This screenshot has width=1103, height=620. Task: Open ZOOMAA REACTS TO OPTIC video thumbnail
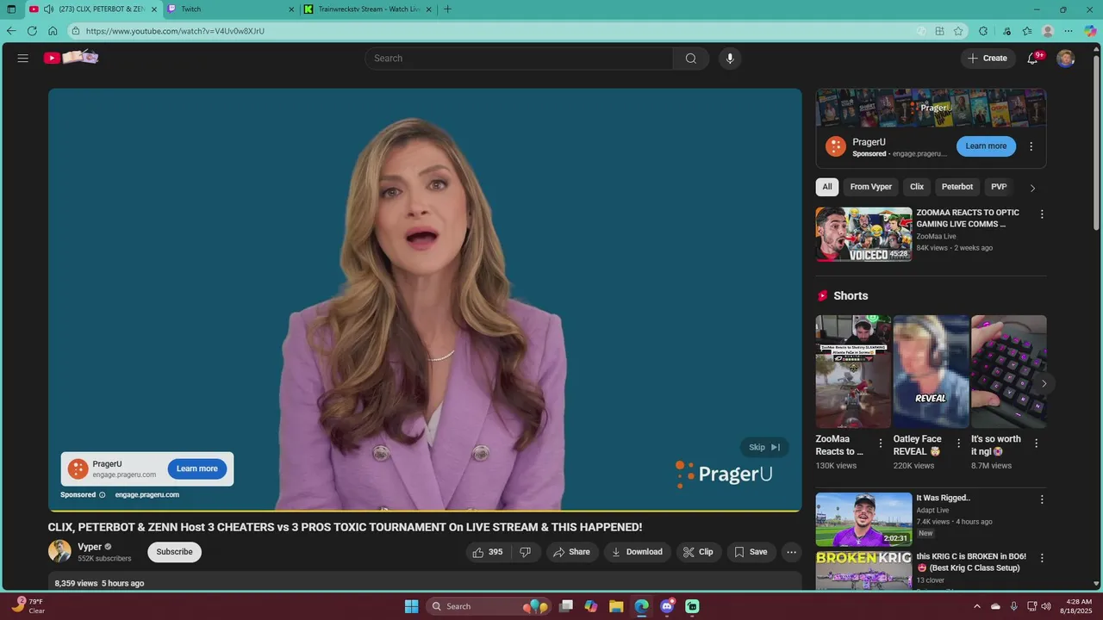(x=863, y=234)
